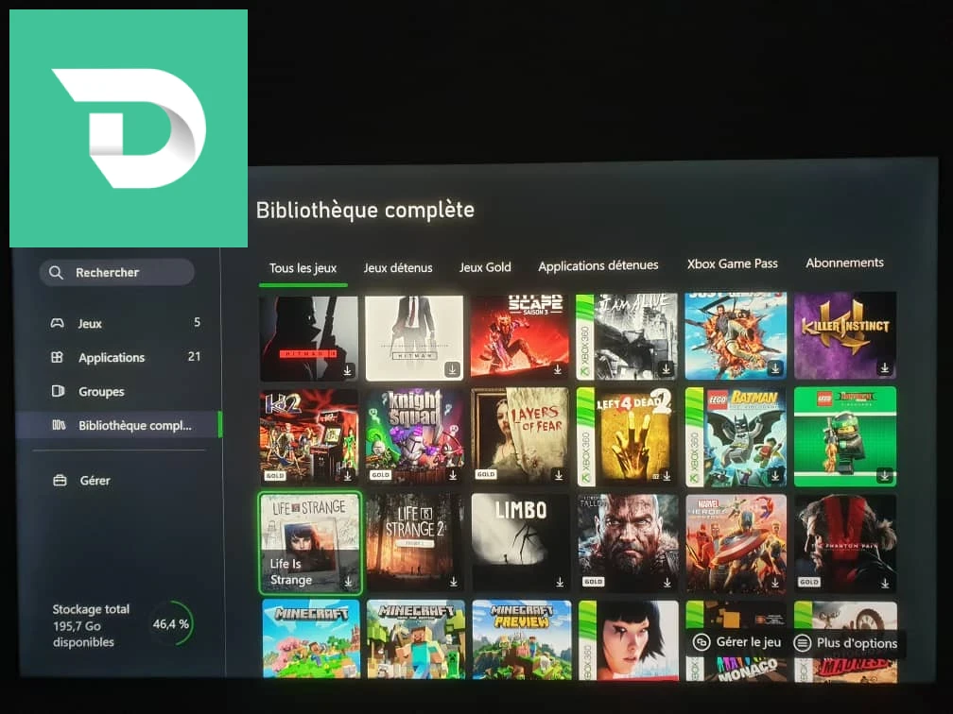Click the 195,7 Go disponibles text
Image resolution: width=953 pixels, height=714 pixels.
coord(83,634)
